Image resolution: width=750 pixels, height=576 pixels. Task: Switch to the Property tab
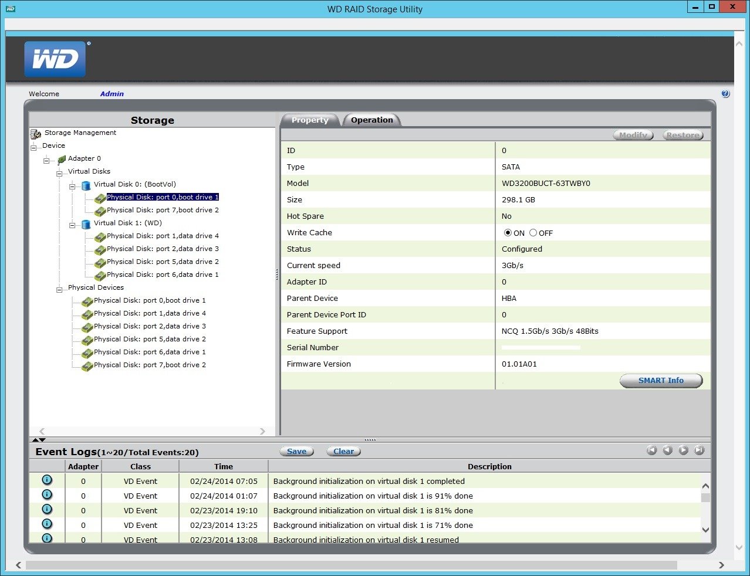click(310, 120)
